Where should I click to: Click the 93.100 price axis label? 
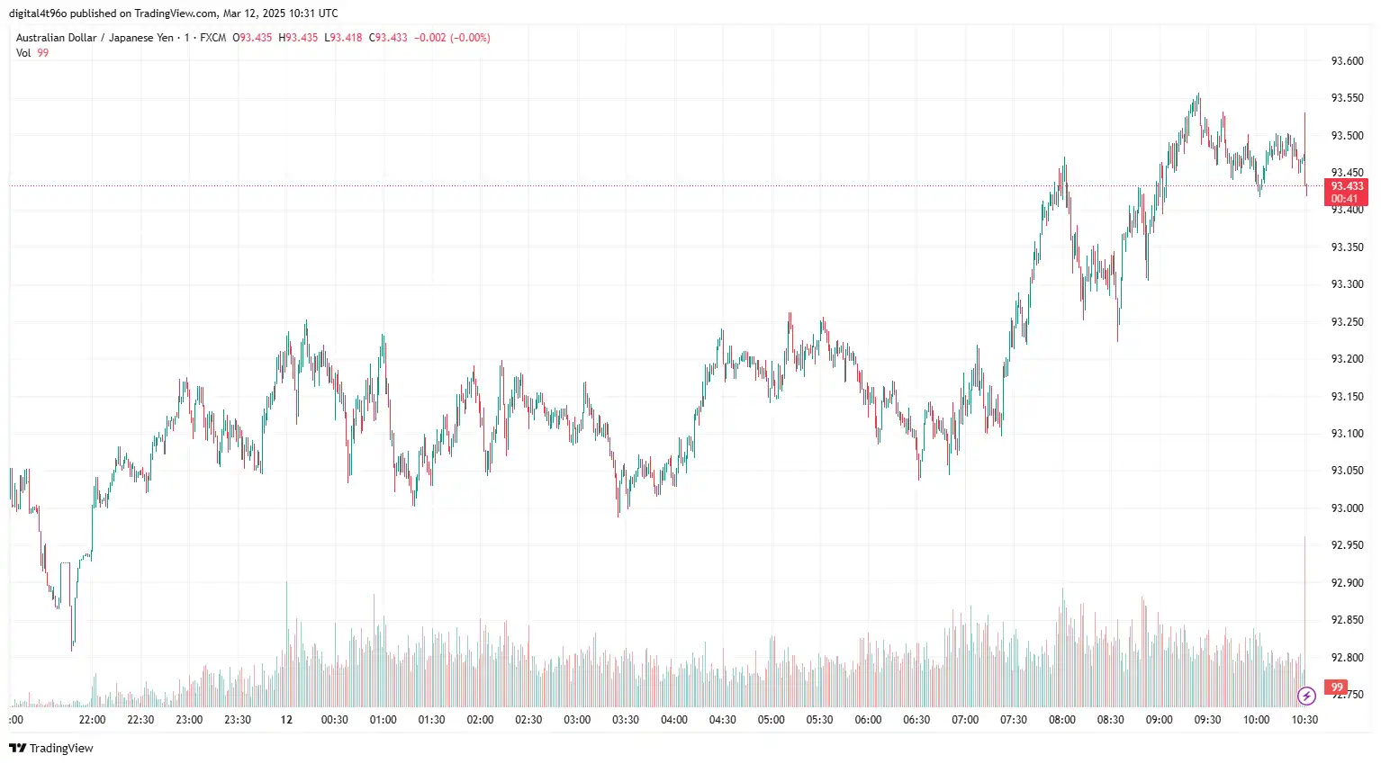point(1347,434)
